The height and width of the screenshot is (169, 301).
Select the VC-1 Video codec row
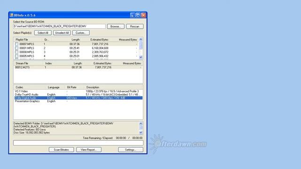(79, 92)
